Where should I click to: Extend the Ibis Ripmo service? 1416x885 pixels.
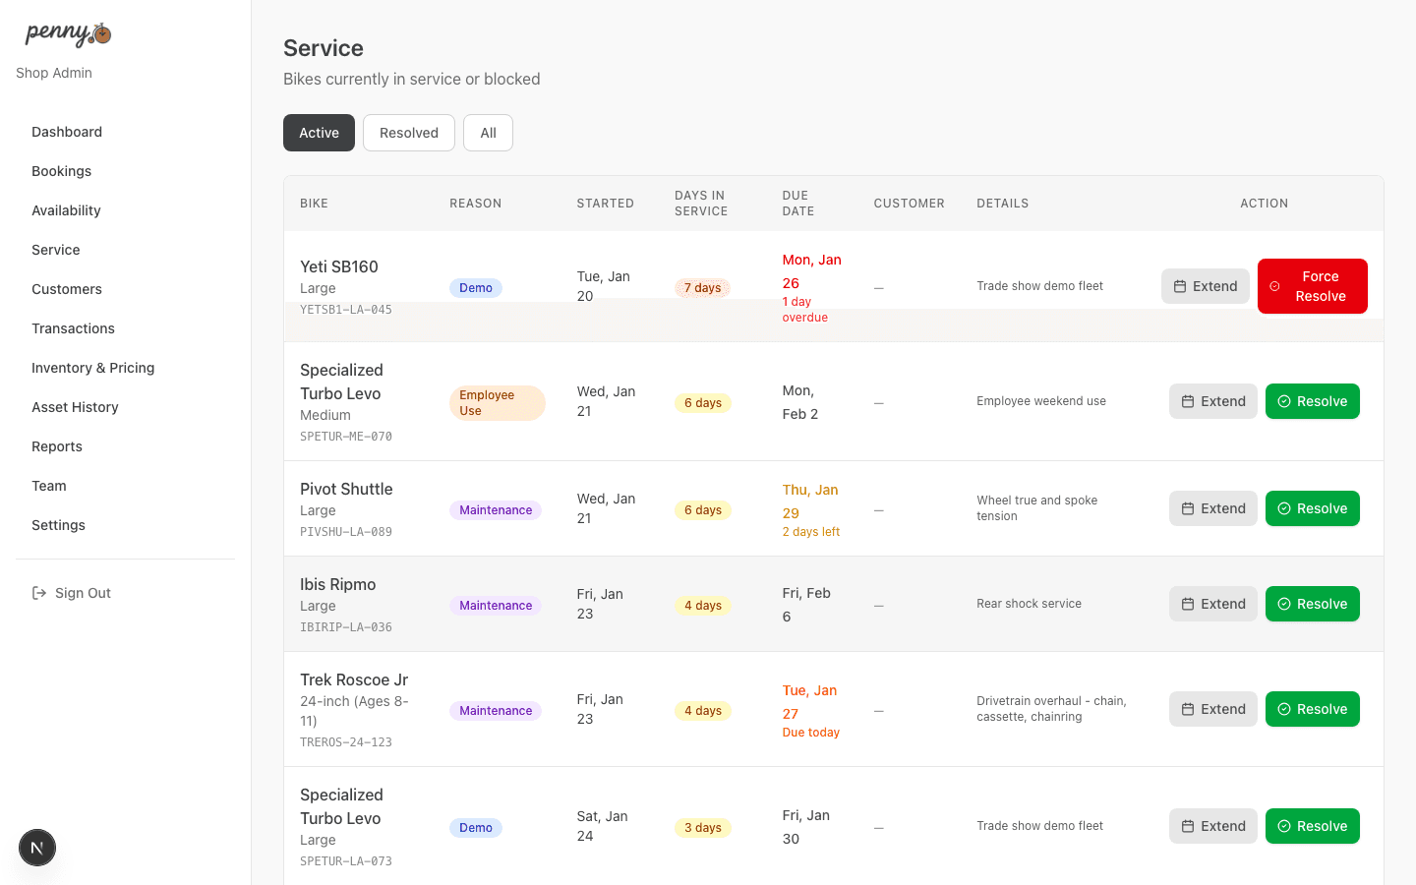click(1212, 604)
